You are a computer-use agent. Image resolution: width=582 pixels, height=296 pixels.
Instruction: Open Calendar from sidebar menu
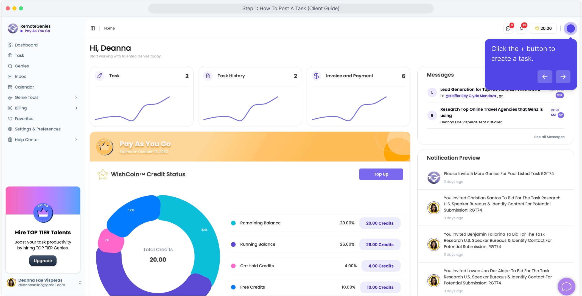click(x=24, y=87)
